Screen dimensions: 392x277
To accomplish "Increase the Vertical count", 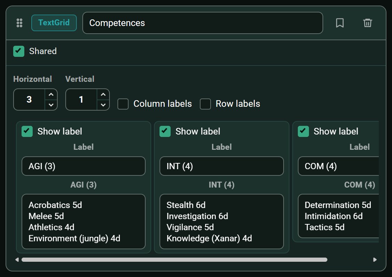I will click(x=103, y=95).
